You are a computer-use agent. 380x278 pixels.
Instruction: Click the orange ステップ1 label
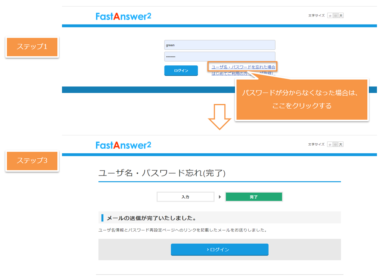click(x=32, y=47)
